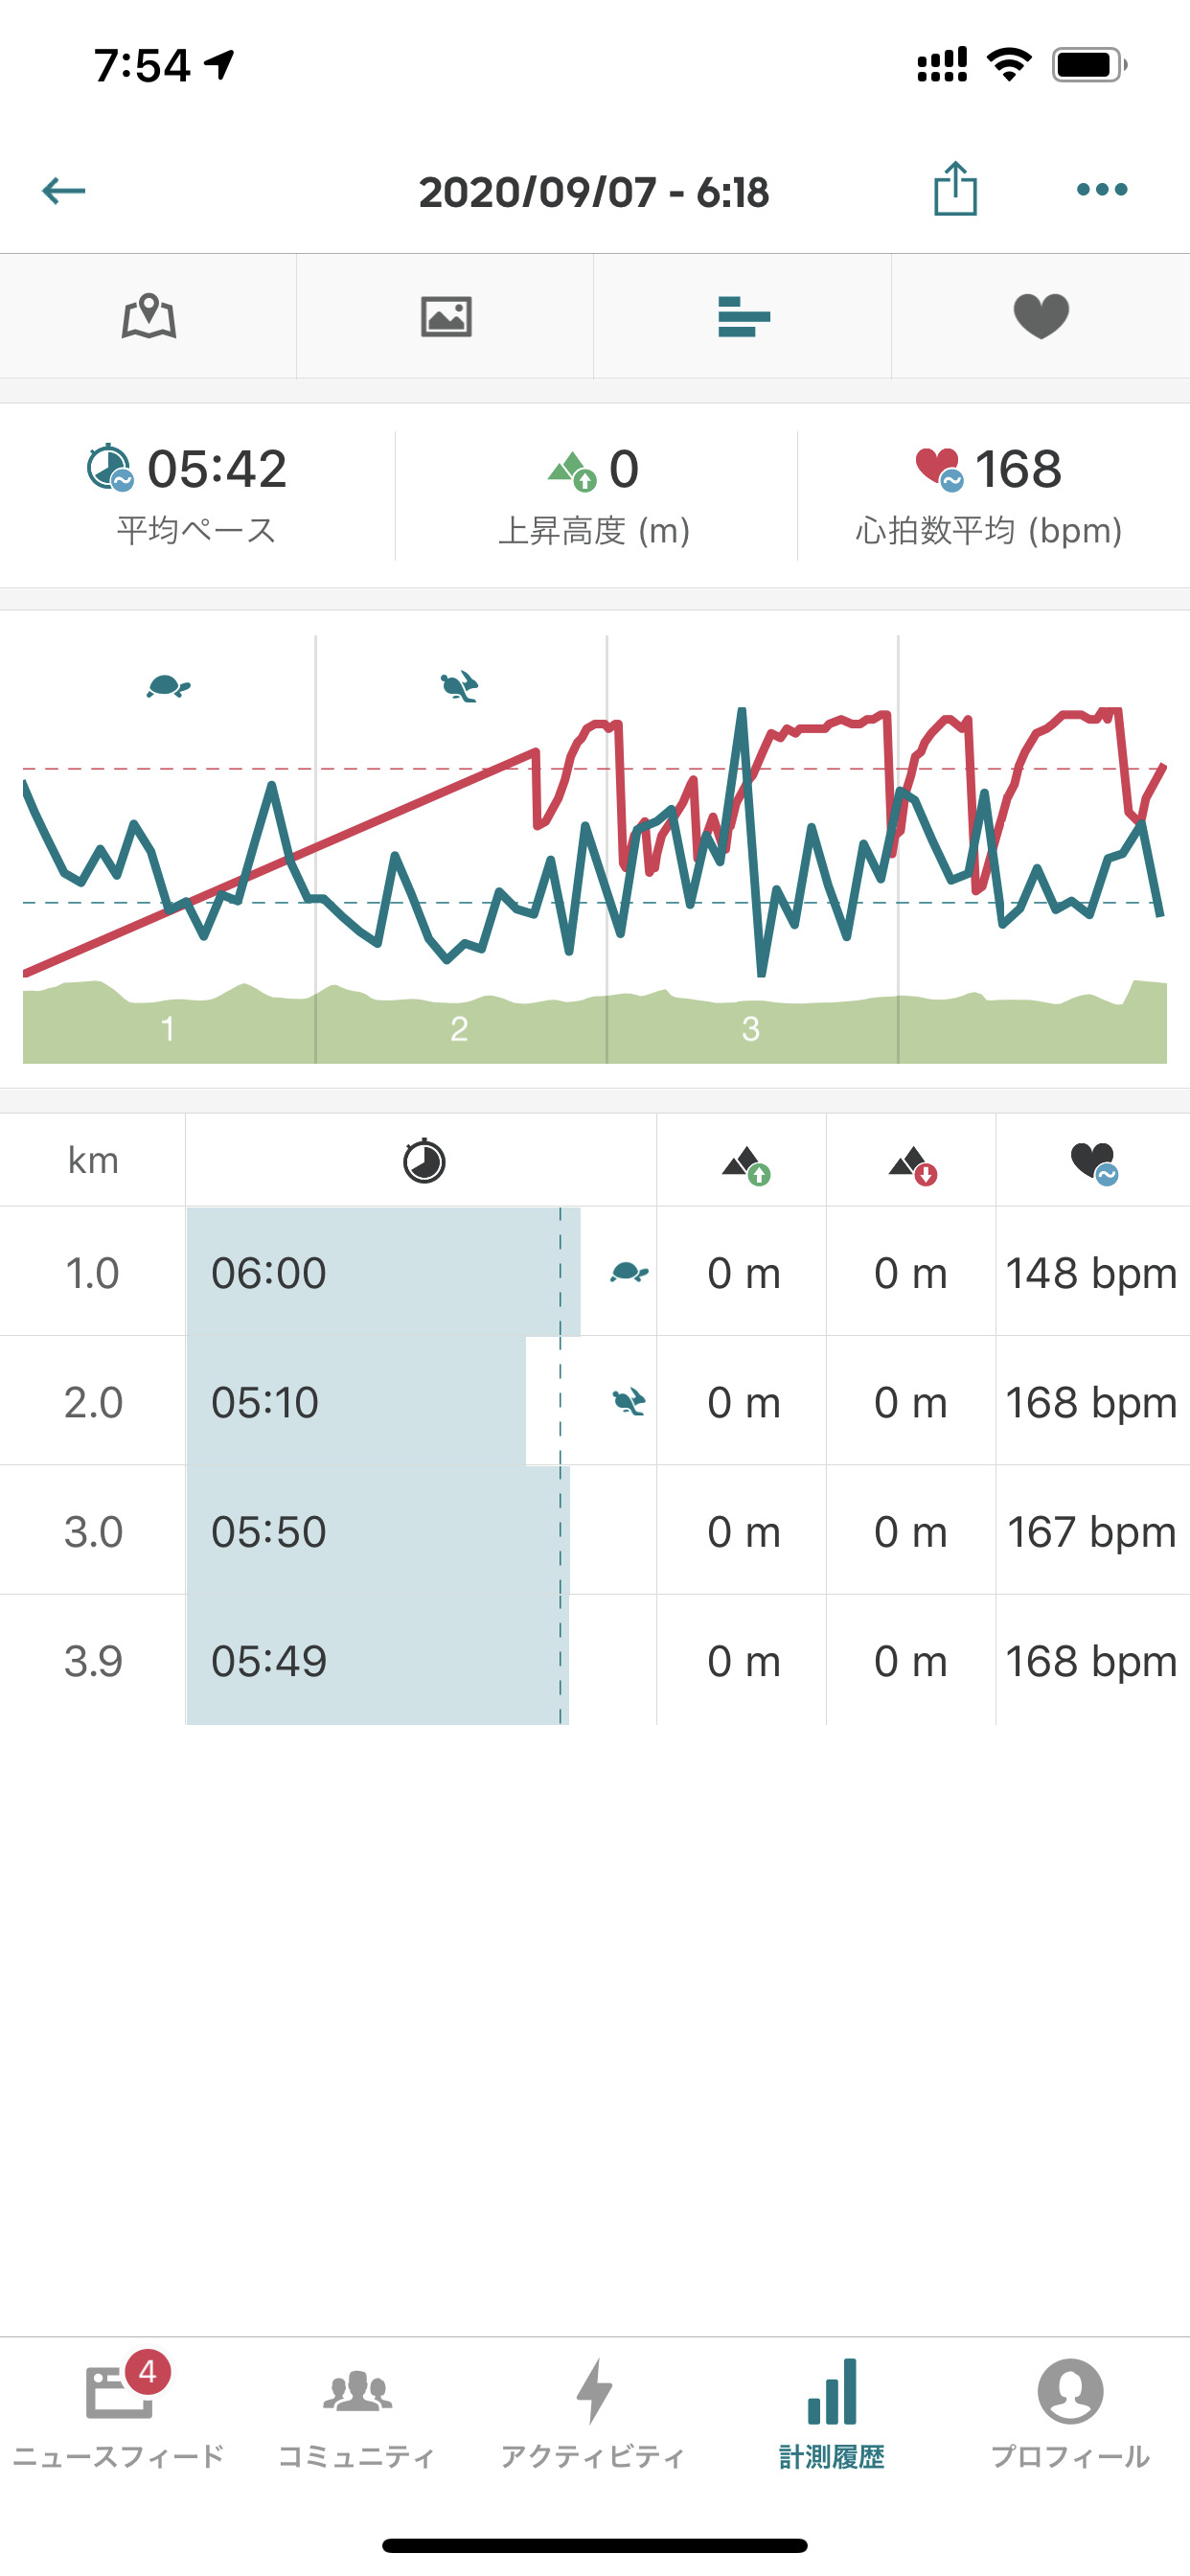Select the 05:10 split pace bar
Image resolution: width=1190 pixels, height=2576 pixels.
click(356, 1402)
